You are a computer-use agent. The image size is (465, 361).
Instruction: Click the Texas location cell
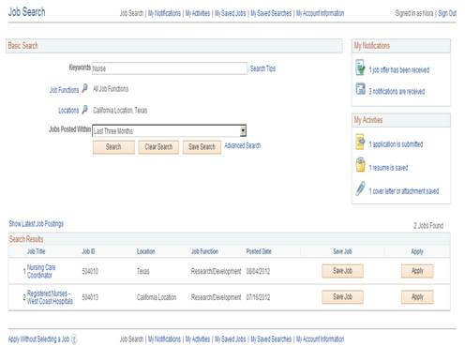(x=142, y=271)
